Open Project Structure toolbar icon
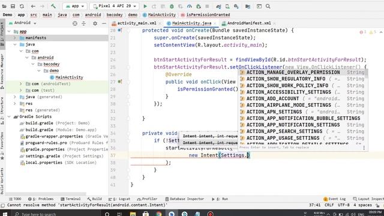The height and width of the screenshot is (216, 384). pos(248,7)
